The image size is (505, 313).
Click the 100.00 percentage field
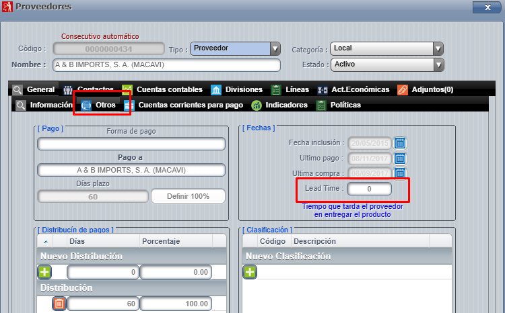[x=176, y=304]
